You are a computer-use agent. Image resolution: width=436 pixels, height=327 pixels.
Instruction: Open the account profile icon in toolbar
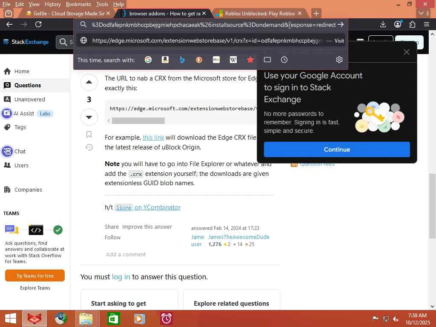(398, 24)
